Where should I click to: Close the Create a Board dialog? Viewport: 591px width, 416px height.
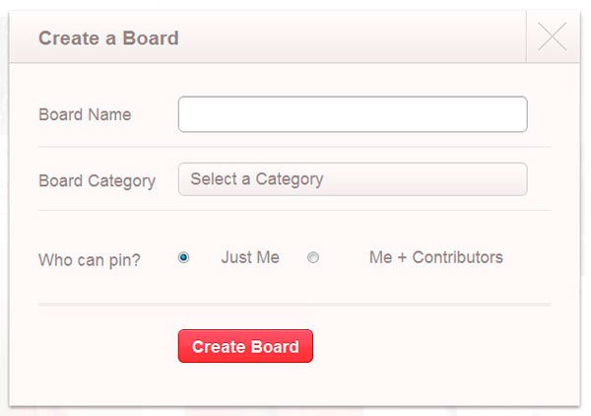click(553, 37)
